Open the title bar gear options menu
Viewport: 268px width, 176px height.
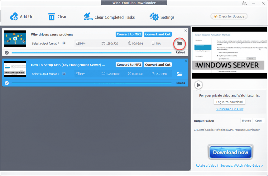point(244,3)
